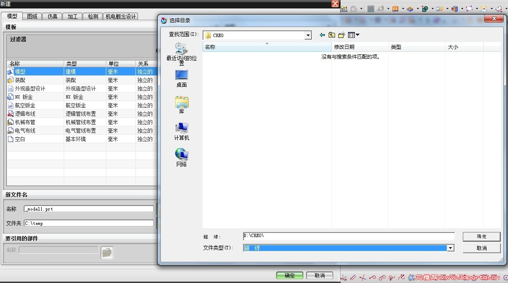Screen dimensions: 508x283
Task: Click the 单位 column header in template table
Action: 121,64
